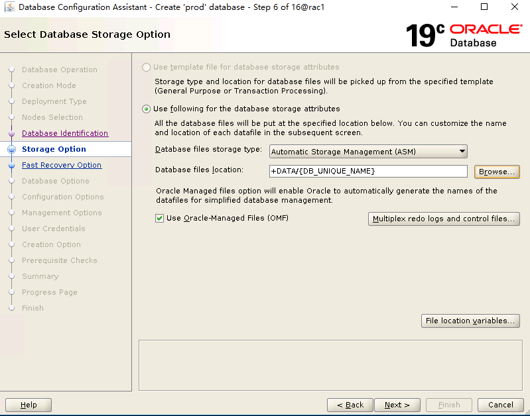Screen dimensions: 530x416
Task: Select the Storage Option step
Action: click(x=54, y=149)
